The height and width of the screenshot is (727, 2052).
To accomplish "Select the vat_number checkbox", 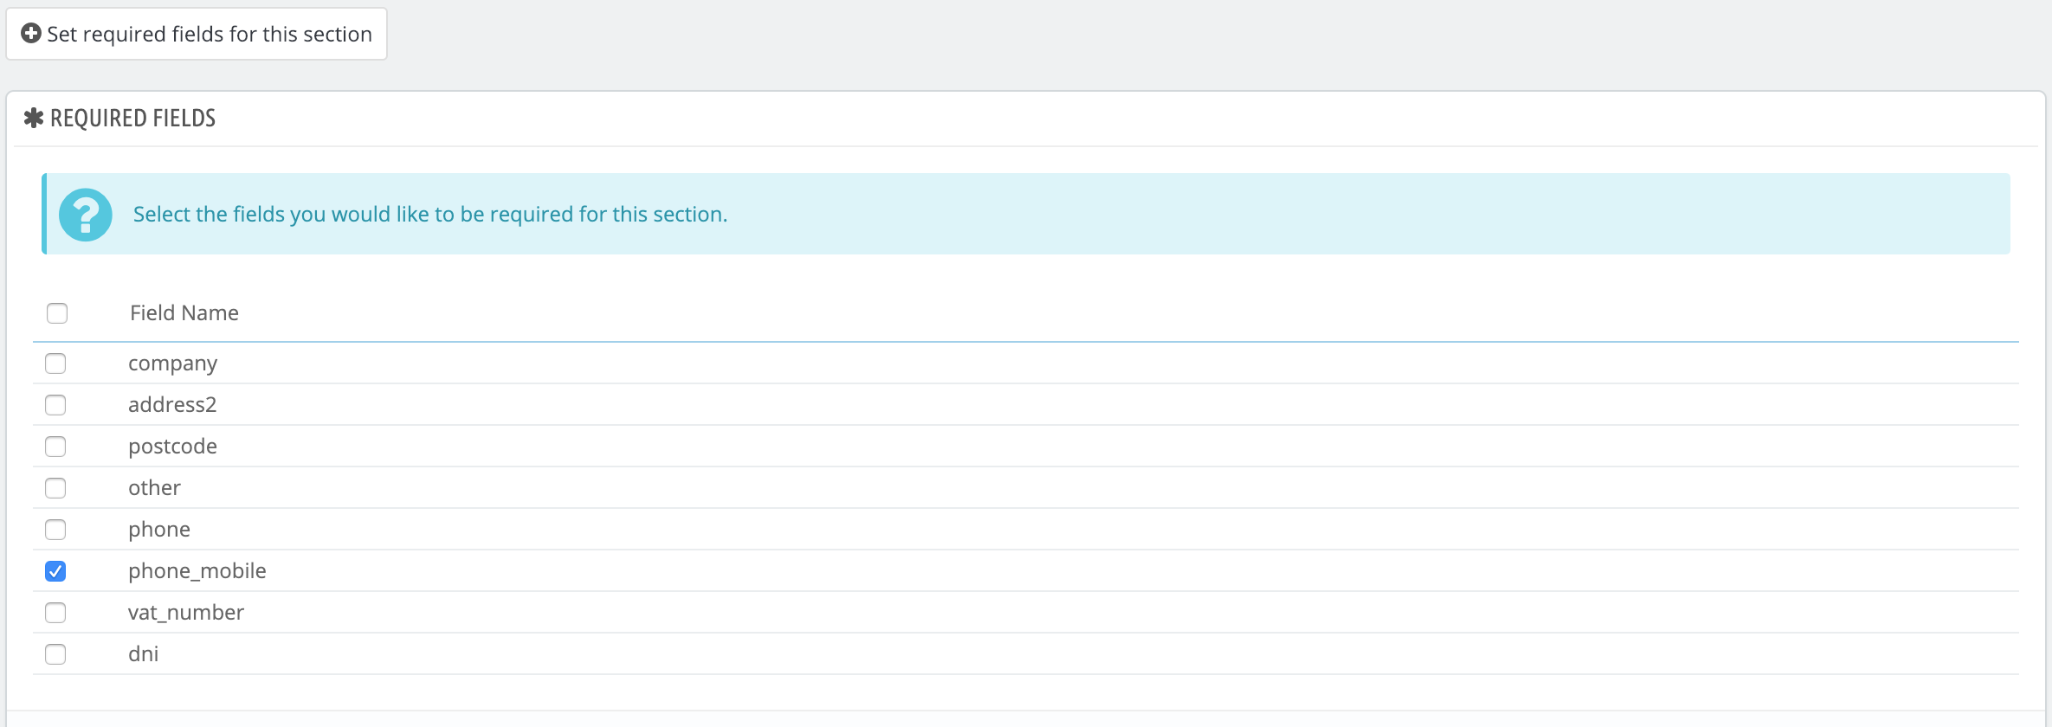I will tap(55, 613).
